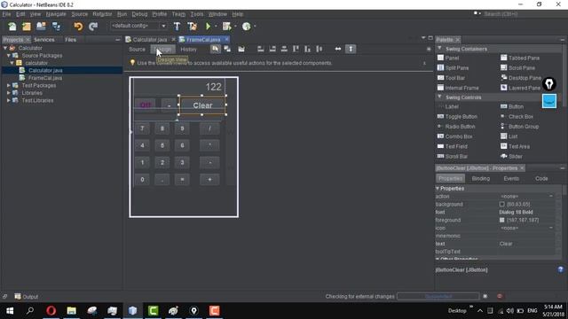Click the New File toolbar icon
Viewport: 568px width, 319px height.
(x=12, y=27)
